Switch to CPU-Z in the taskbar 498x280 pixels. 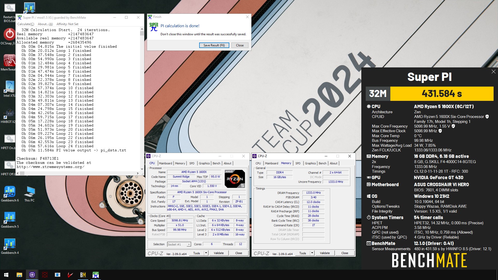(32, 275)
